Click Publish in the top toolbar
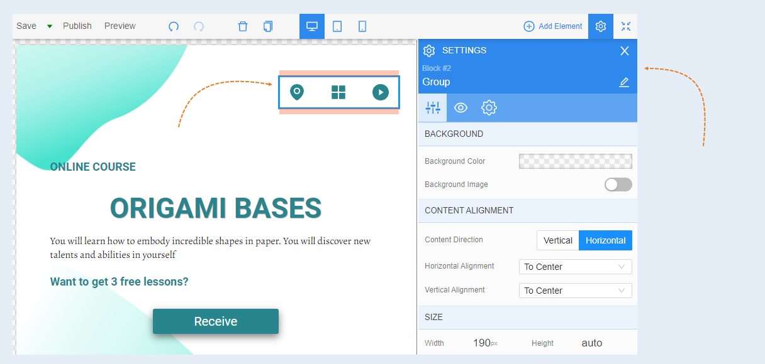 (77, 26)
